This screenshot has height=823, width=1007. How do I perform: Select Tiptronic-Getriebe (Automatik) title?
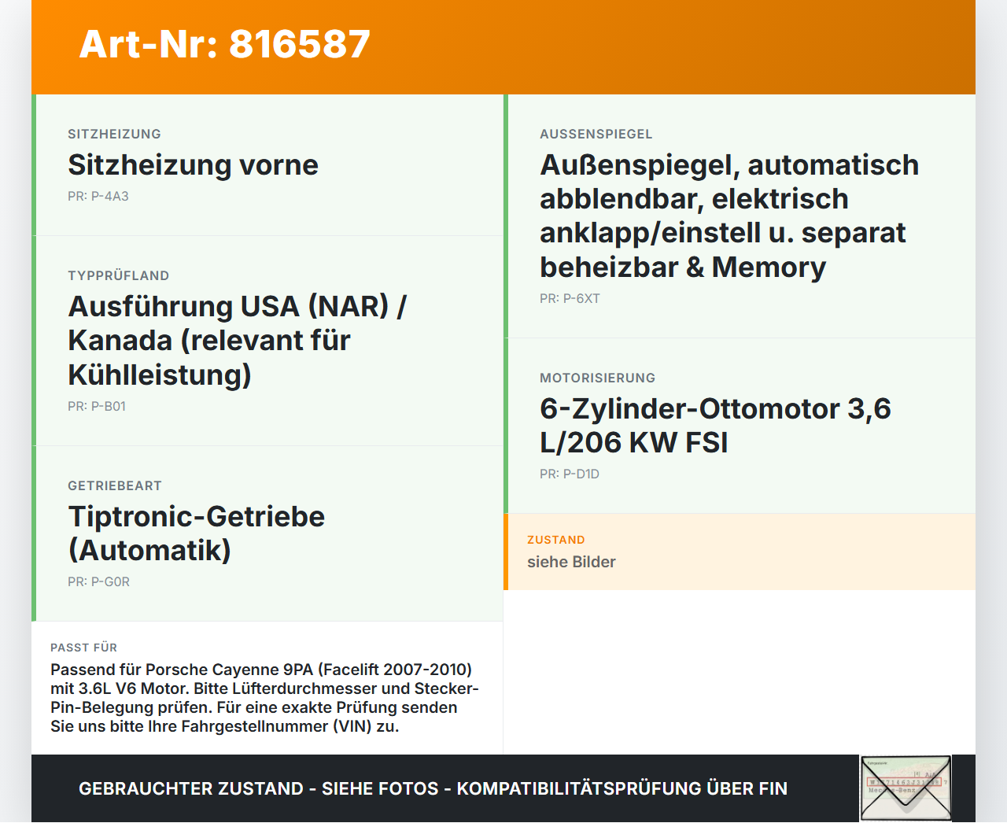[x=197, y=533]
